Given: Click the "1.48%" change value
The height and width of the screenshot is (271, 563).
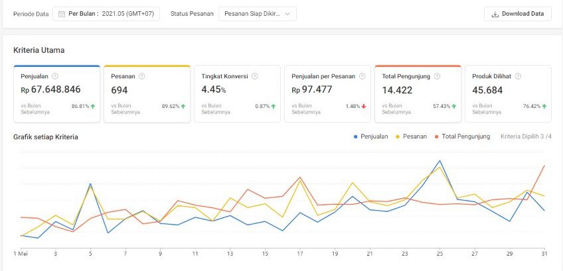Looking at the screenshot, I should point(353,106).
